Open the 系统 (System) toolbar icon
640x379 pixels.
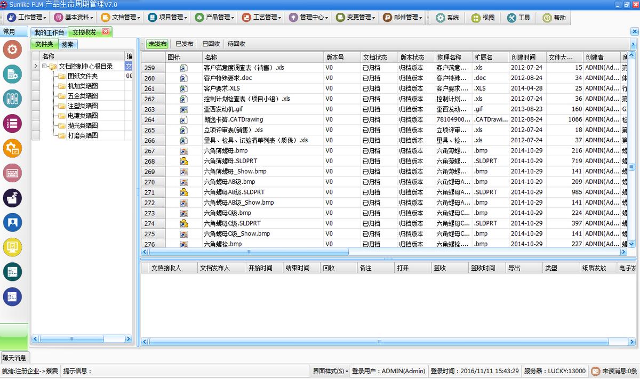point(446,18)
